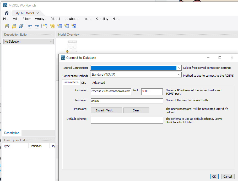Click the Port field showing 3306
238x181 pixels.
[152, 92]
